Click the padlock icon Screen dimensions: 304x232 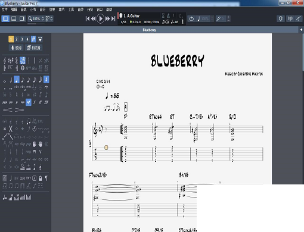coord(41,178)
